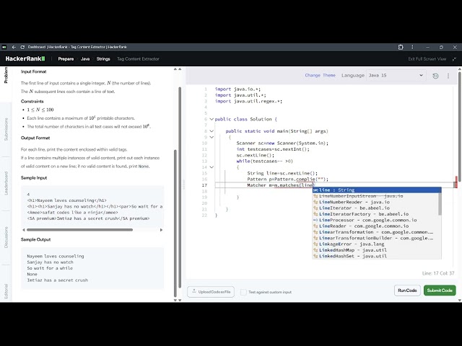
Task: Click the line : String suggestion icon
Action: (315, 190)
